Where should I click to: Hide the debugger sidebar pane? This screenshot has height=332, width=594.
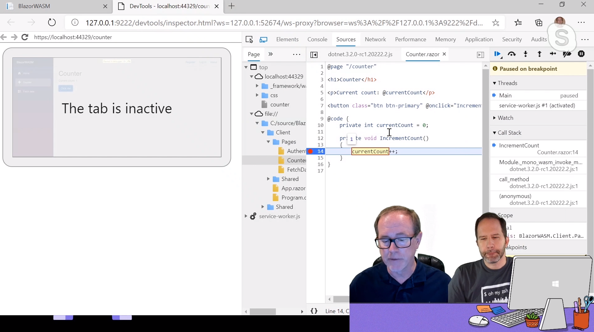(x=480, y=55)
